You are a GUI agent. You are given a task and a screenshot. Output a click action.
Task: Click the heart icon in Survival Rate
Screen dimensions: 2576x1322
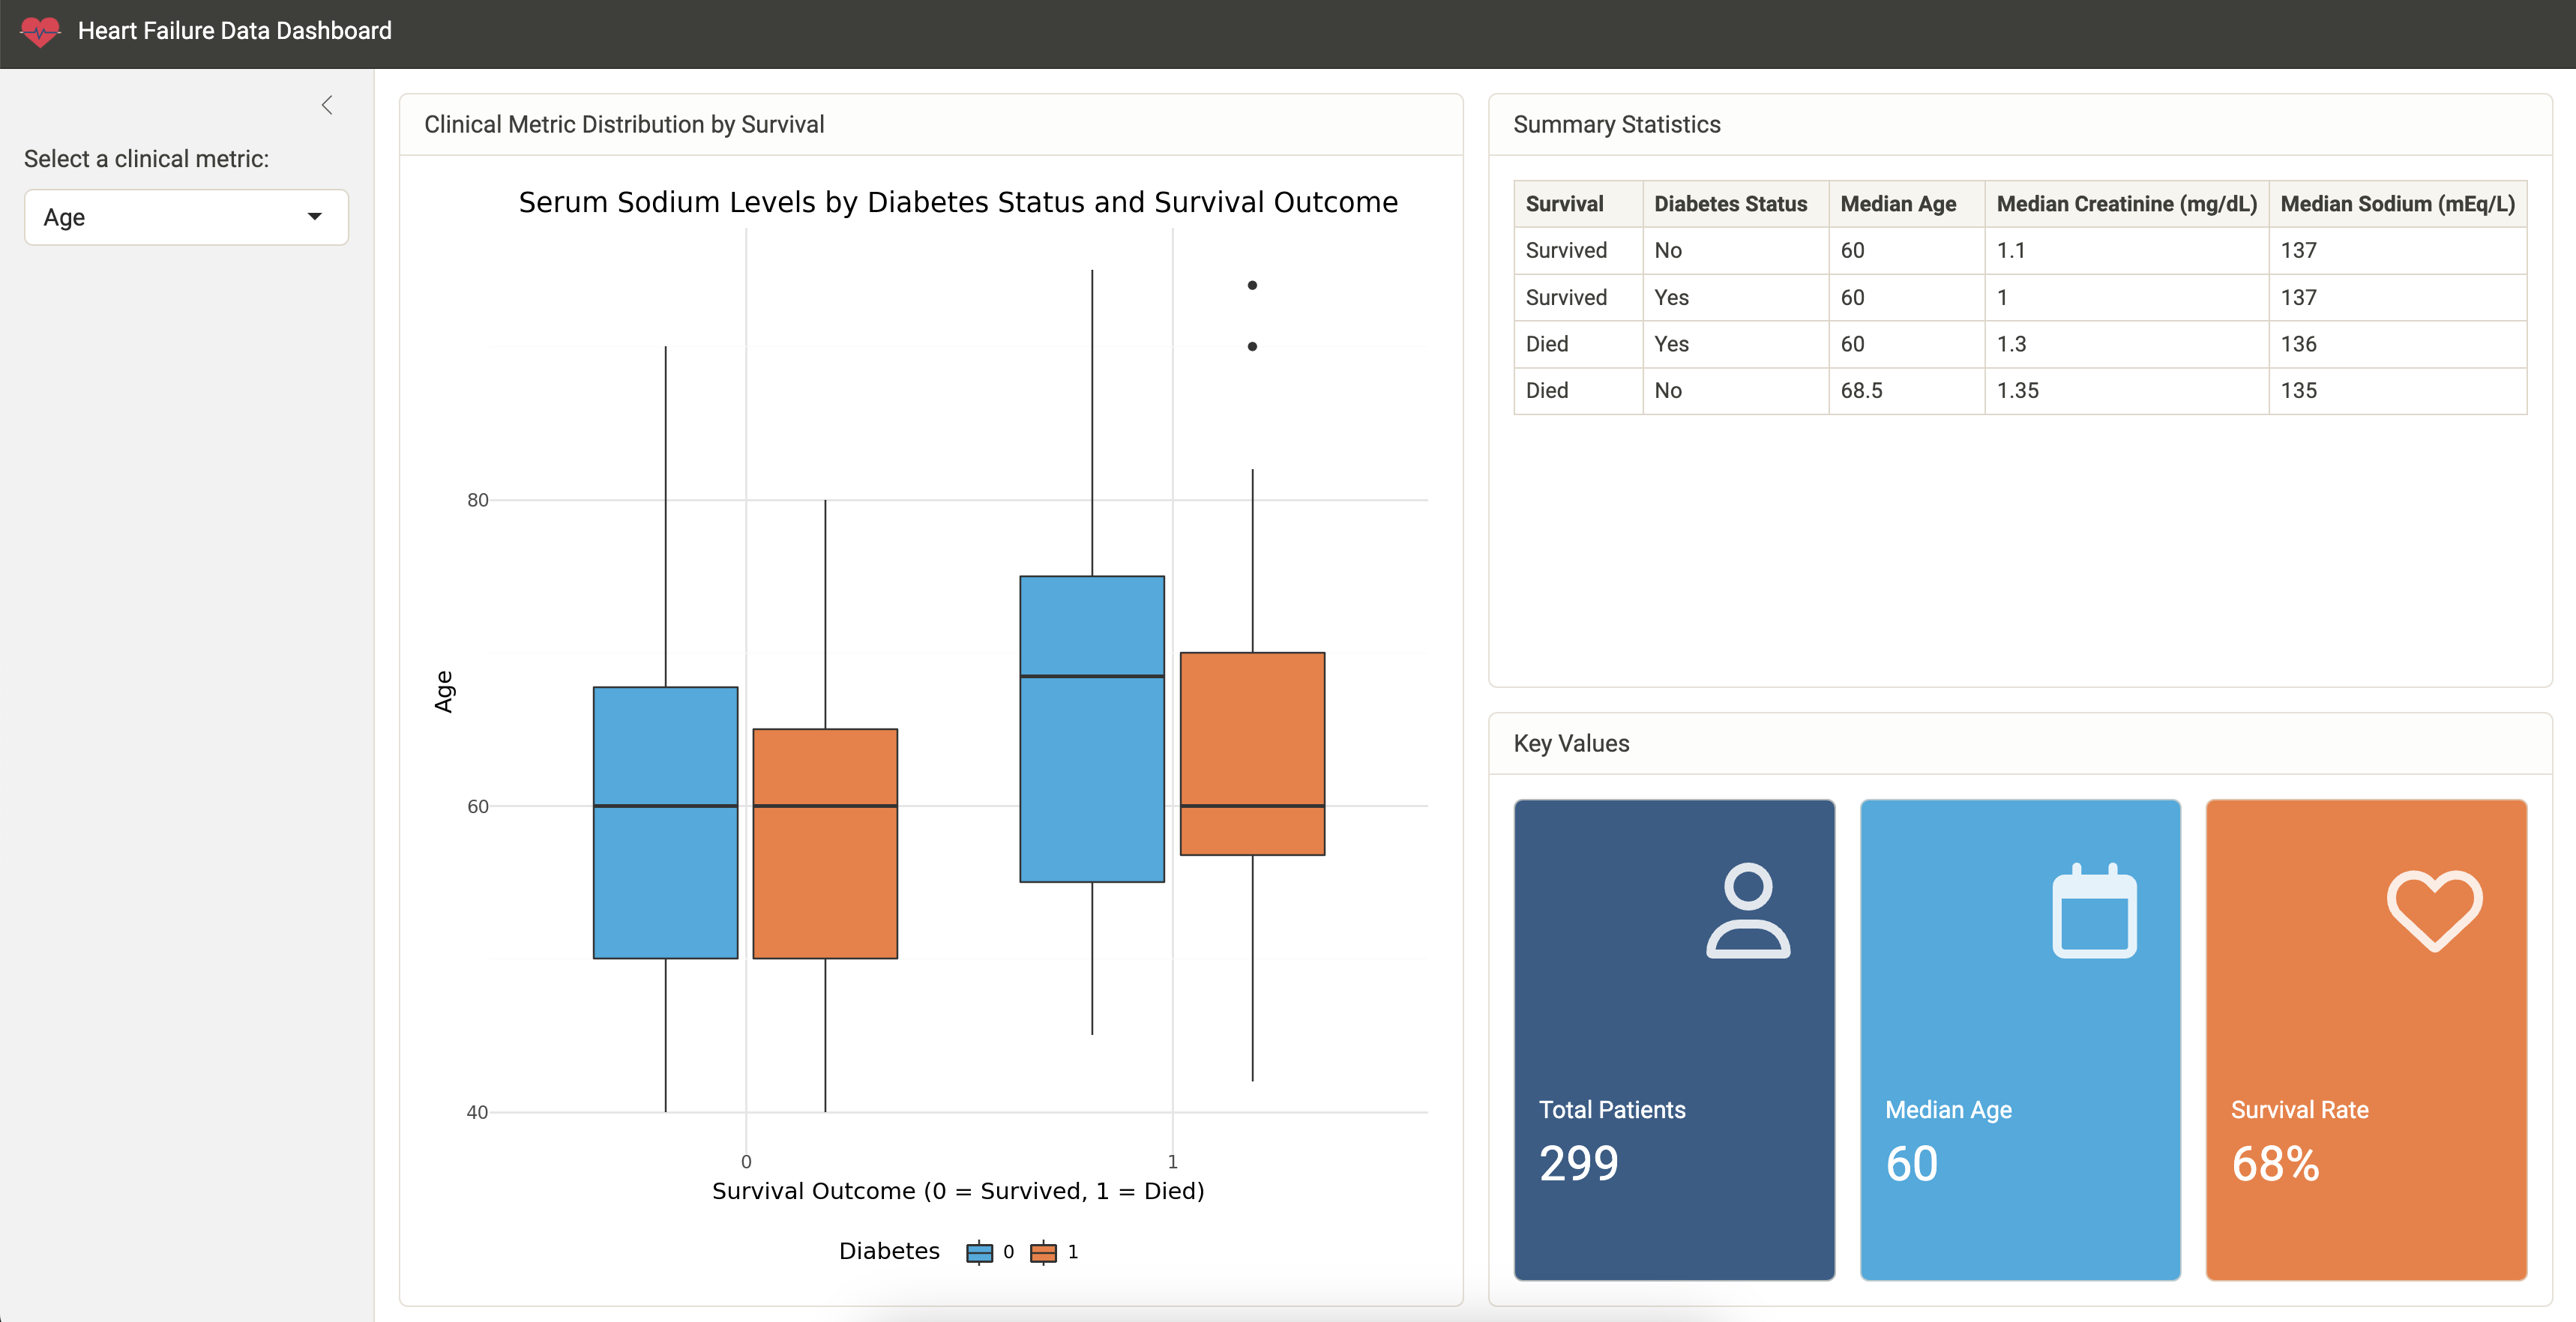(x=2434, y=909)
